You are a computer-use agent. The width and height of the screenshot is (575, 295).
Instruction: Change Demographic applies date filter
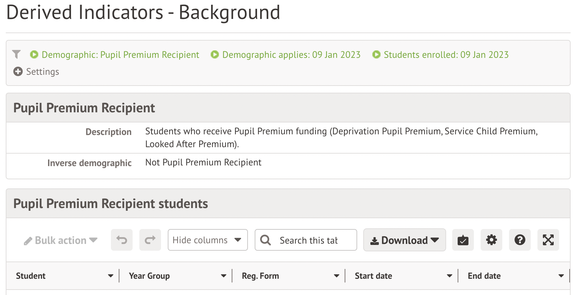291,54
